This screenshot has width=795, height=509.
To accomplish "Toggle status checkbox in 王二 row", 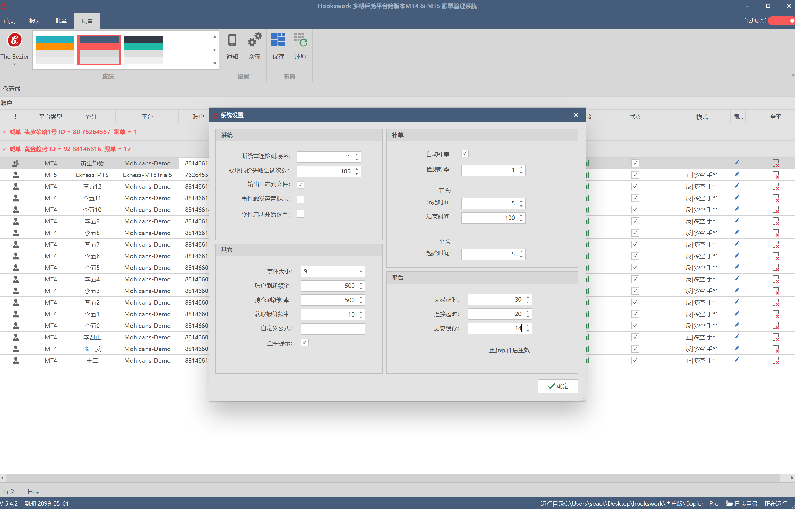I will 635,360.
